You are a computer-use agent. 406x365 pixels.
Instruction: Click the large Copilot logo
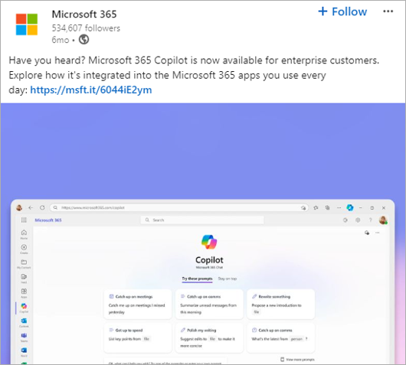[209, 242]
